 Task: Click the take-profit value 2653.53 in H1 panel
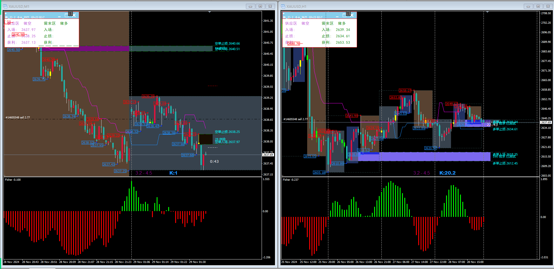click(343, 43)
